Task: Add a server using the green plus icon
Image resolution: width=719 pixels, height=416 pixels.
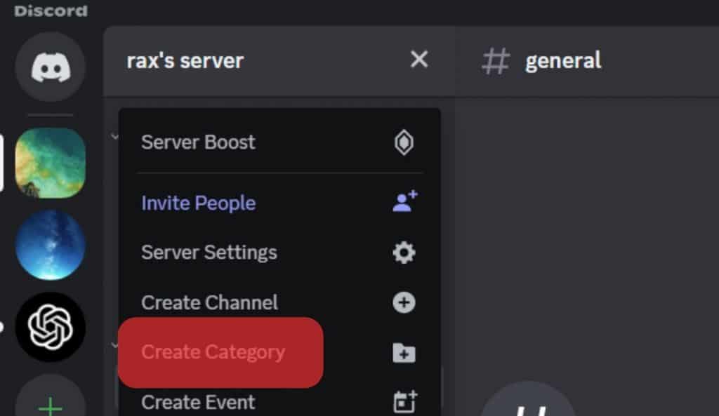Action: (x=50, y=405)
